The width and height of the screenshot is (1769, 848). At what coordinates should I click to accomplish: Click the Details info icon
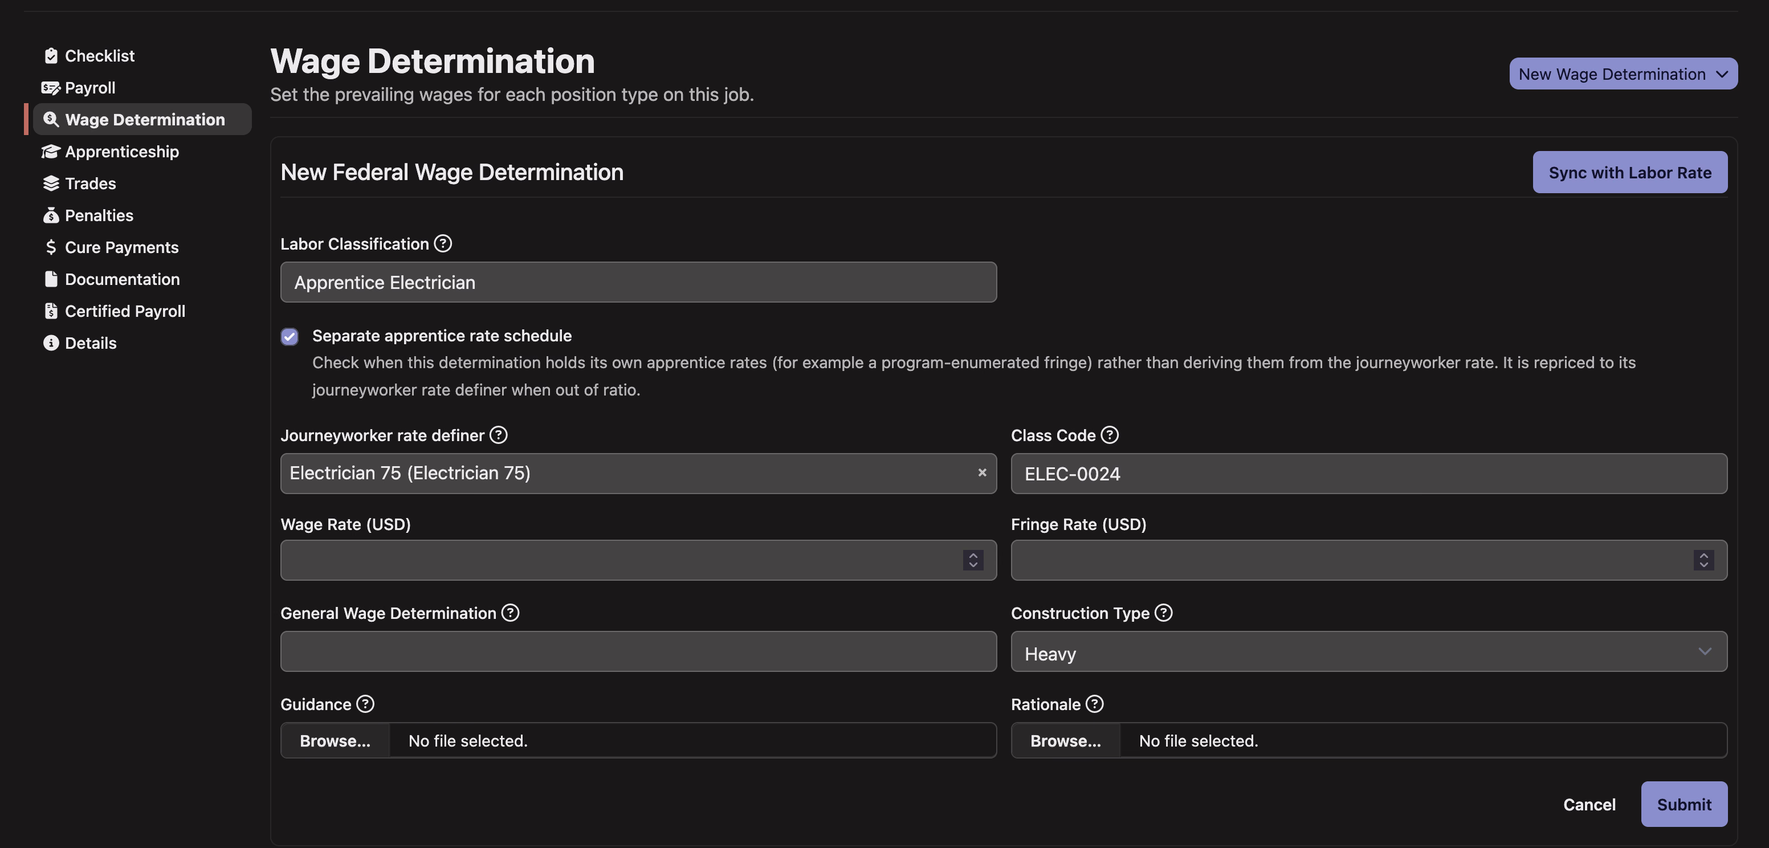tap(51, 343)
